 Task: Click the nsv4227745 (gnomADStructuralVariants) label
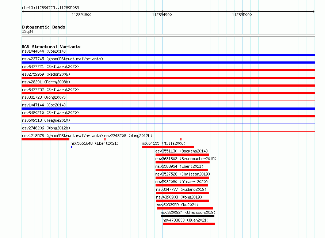[x=62, y=59]
